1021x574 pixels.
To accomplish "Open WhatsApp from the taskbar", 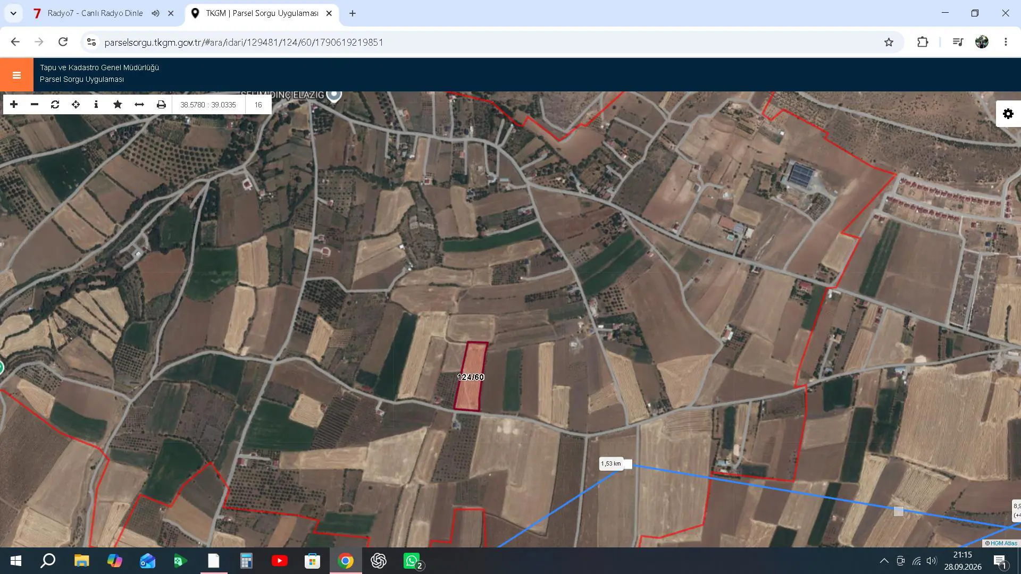I will [413, 561].
